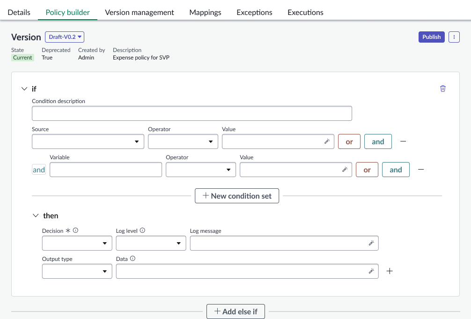Image resolution: width=471 pixels, height=319 pixels.
Task: Remove the first condition row with minus icon
Action: pos(403,141)
